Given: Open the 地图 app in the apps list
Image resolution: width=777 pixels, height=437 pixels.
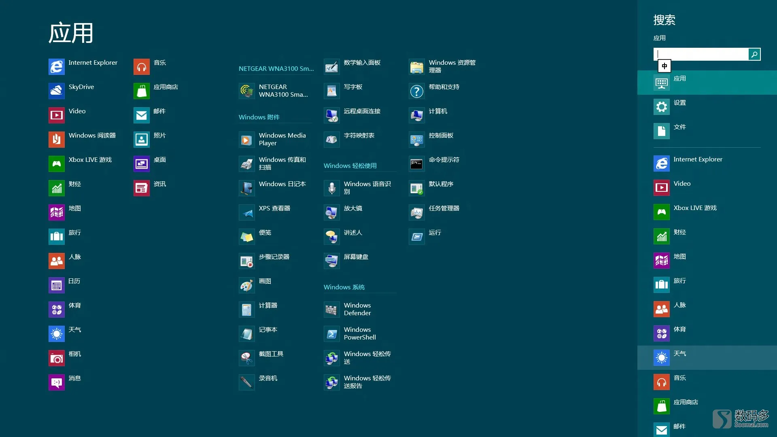Looking at the screenshot, I should point(57,212).
